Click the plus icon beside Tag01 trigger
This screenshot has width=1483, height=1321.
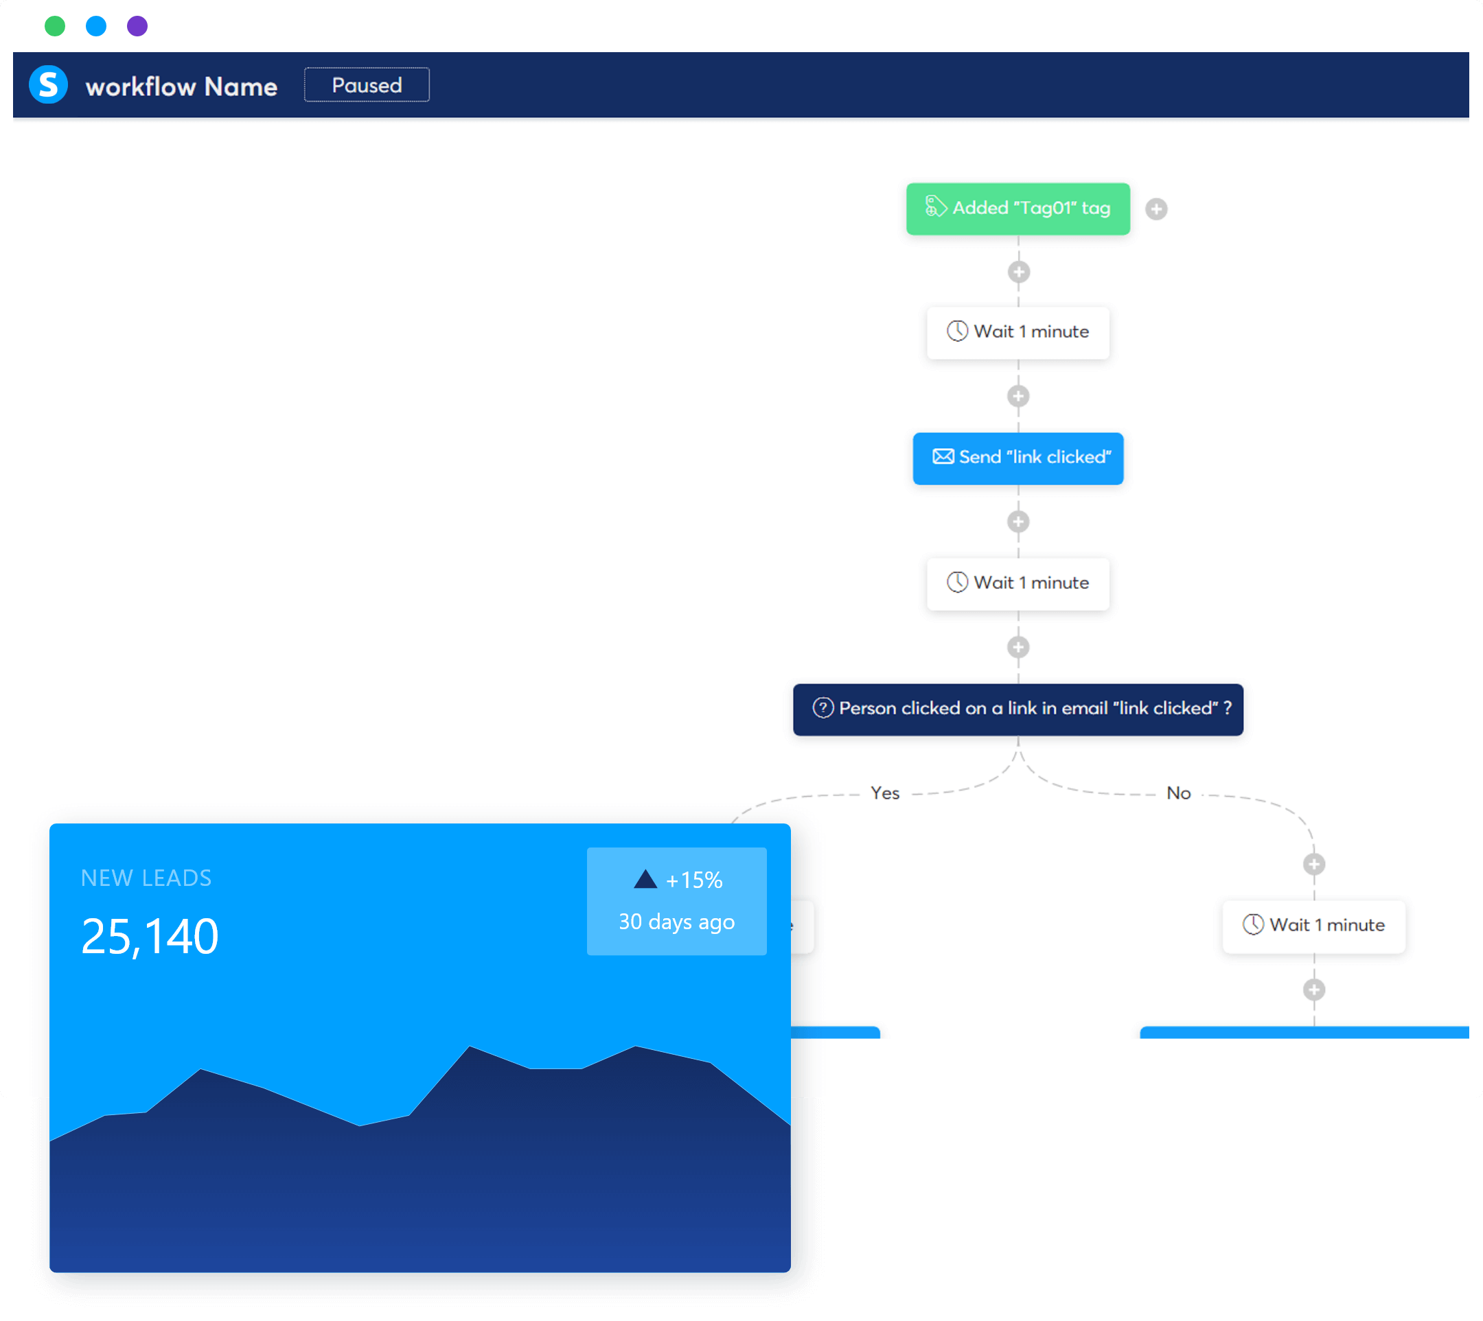coord(1156,209)
